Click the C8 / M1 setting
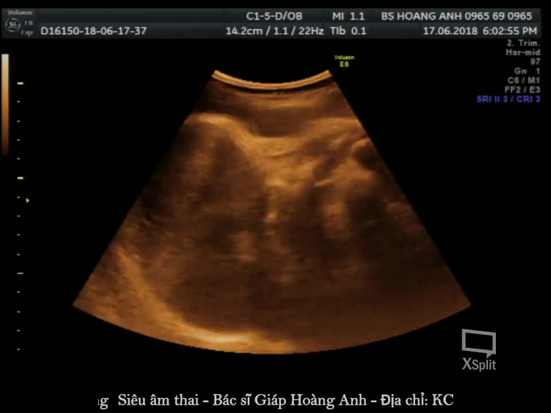 click(523, 80)
